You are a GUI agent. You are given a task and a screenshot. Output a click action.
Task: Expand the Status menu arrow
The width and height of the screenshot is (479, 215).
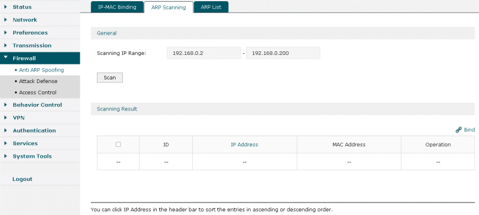coord(5,7)
